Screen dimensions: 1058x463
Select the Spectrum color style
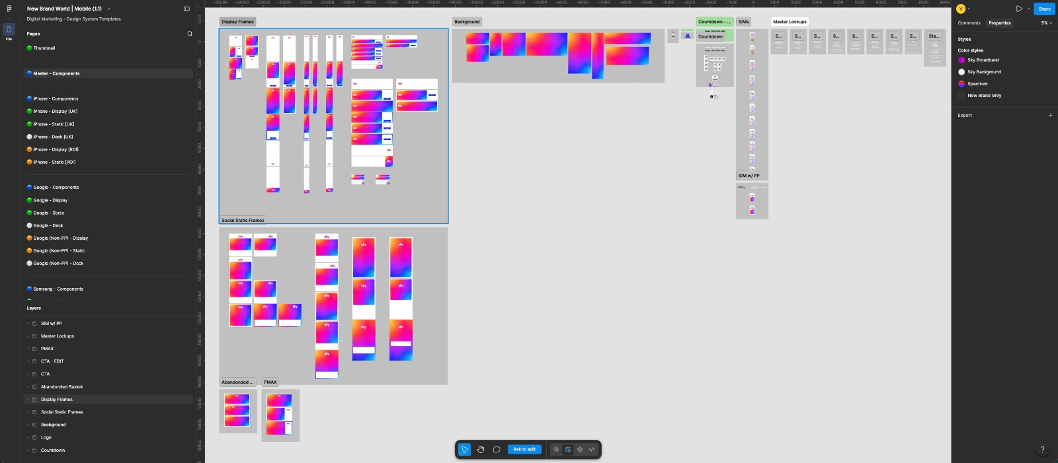(x=973, y=84)
